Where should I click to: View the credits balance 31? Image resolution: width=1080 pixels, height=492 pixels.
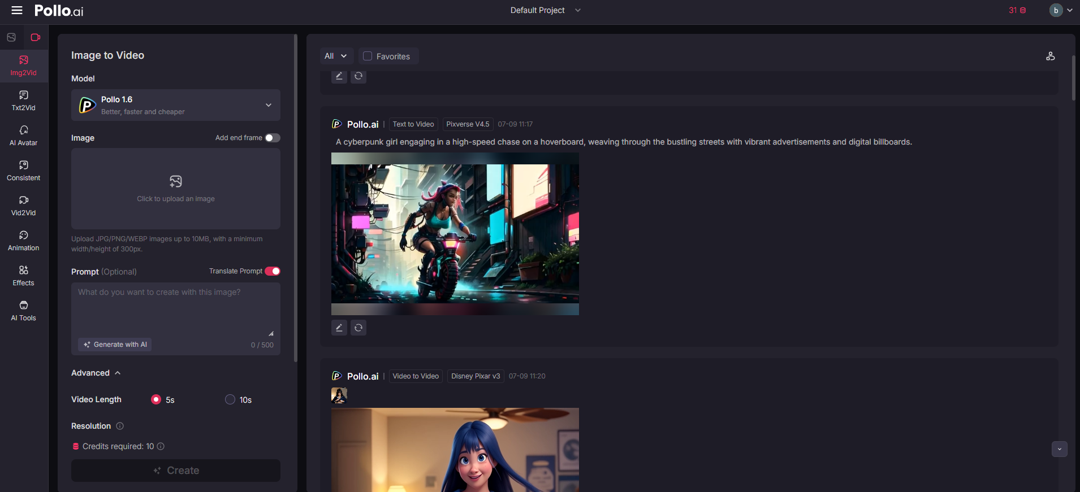point(1017,10)
